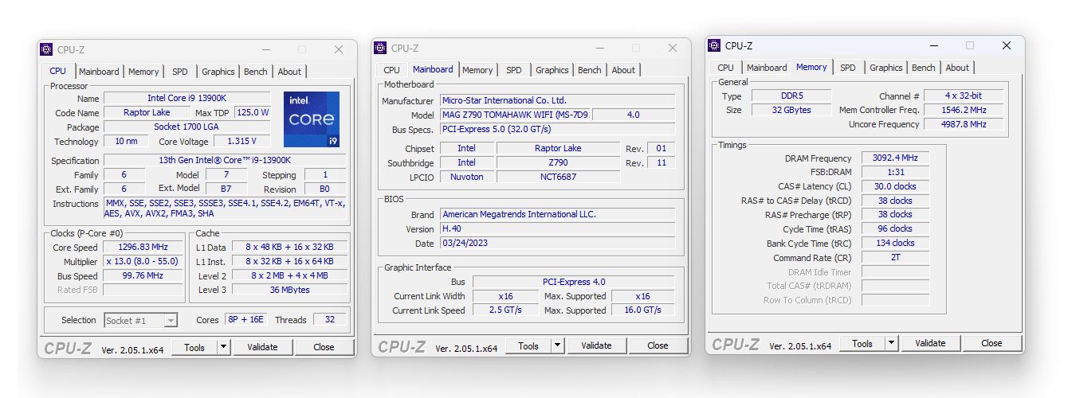
Task: Click the Core Speed value 1296.83 MHz
Action: [144, 248]
